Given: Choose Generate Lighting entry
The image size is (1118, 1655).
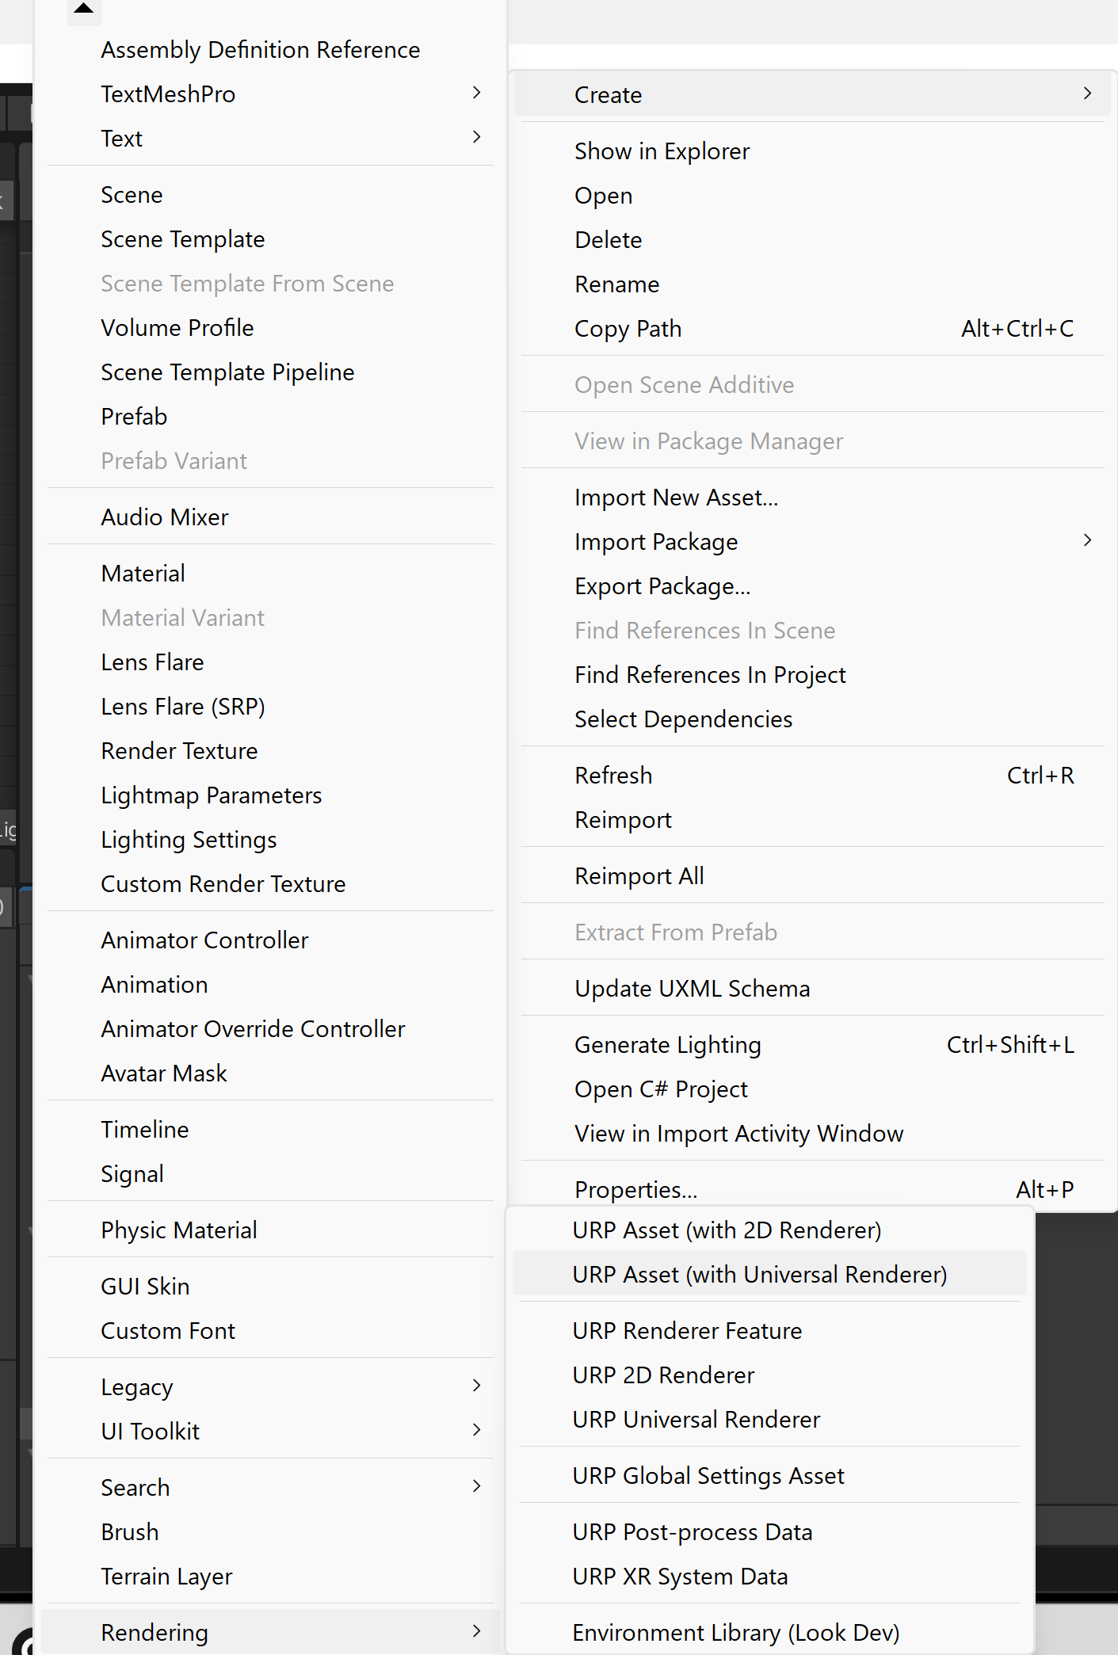Looking at the screenshot, I should pyautogui.click(x=667, y=1045).
